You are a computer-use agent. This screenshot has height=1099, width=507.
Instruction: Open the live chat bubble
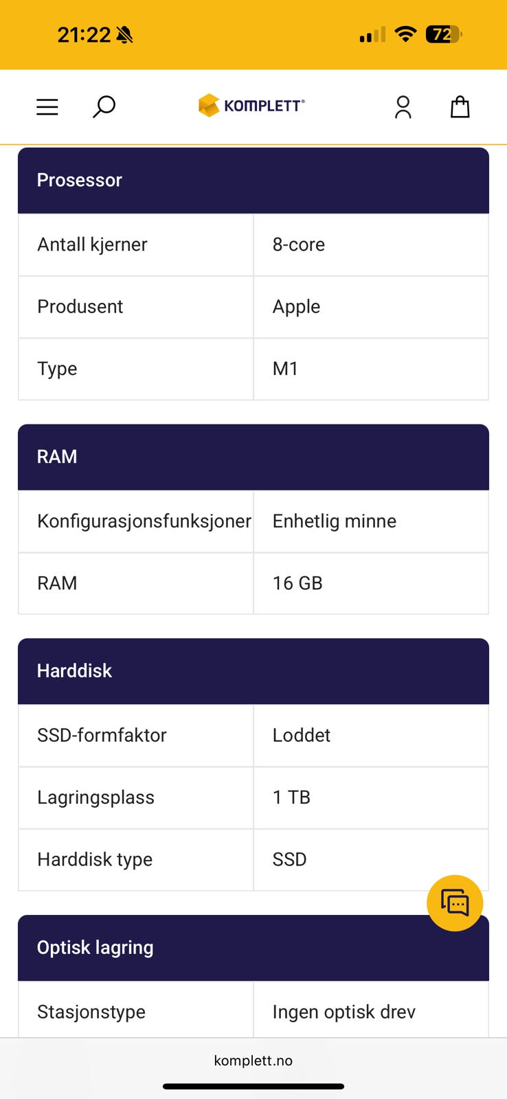454,903
